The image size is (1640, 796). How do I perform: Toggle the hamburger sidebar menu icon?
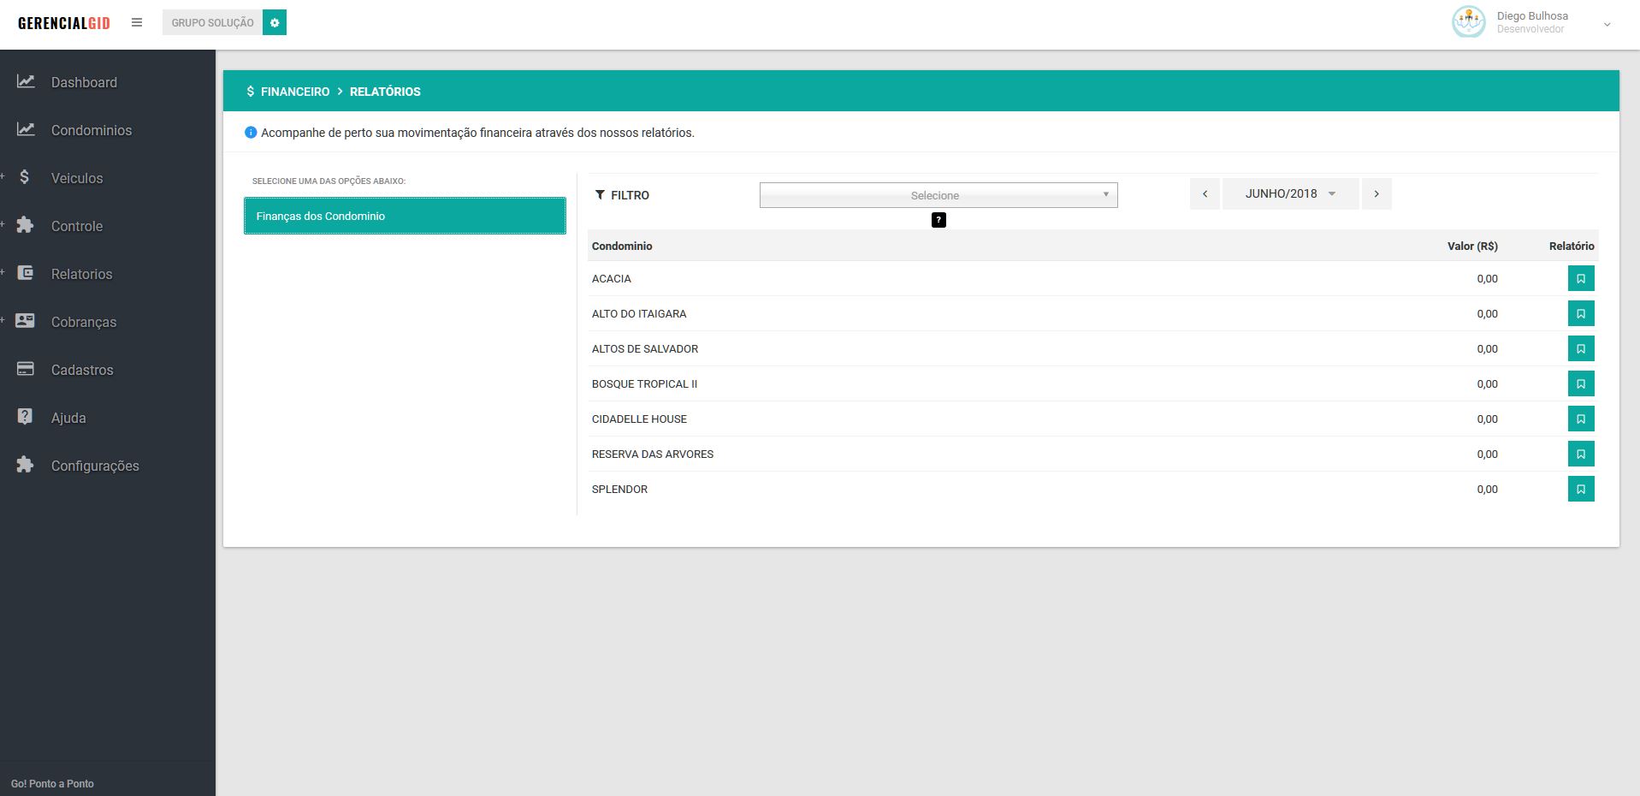coord(137,22)
